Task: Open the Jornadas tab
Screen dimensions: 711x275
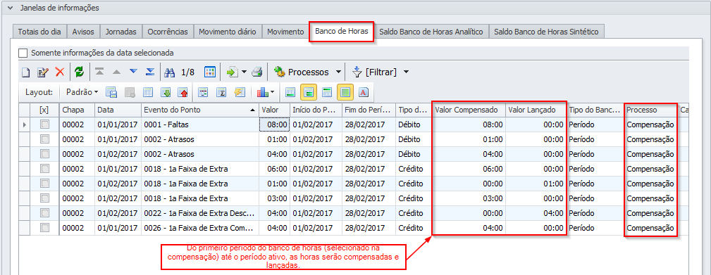Action: pyautogui.click(x=120, y=32)
